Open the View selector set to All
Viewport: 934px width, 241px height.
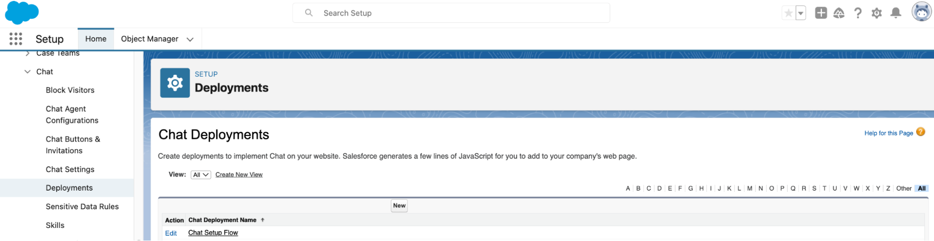tap(201, 175)
